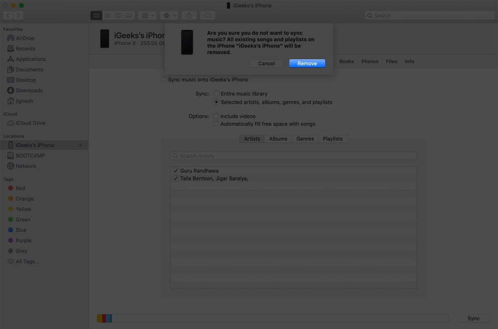Click the Share toolbar icon
Viewport: 498px width, 329px height.
point(189,15)
